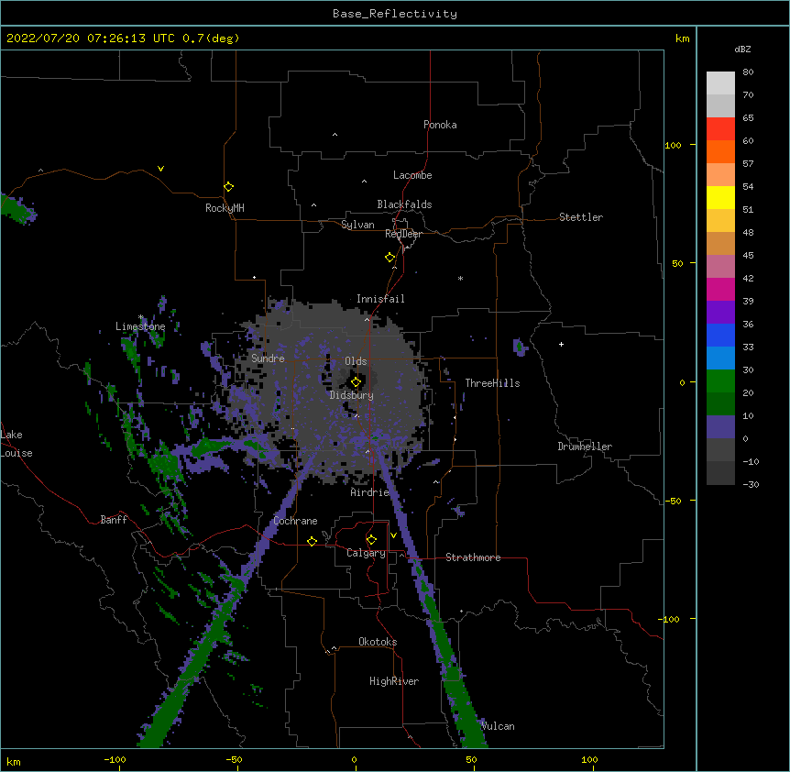Click the white asterisk marker east of Innisfail
Image resolution: width=790 pixels, height=772 pixels.
point(460,278)
